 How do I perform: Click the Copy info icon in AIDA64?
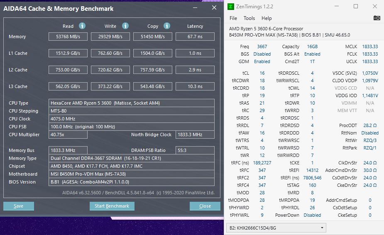coord(167,26)
